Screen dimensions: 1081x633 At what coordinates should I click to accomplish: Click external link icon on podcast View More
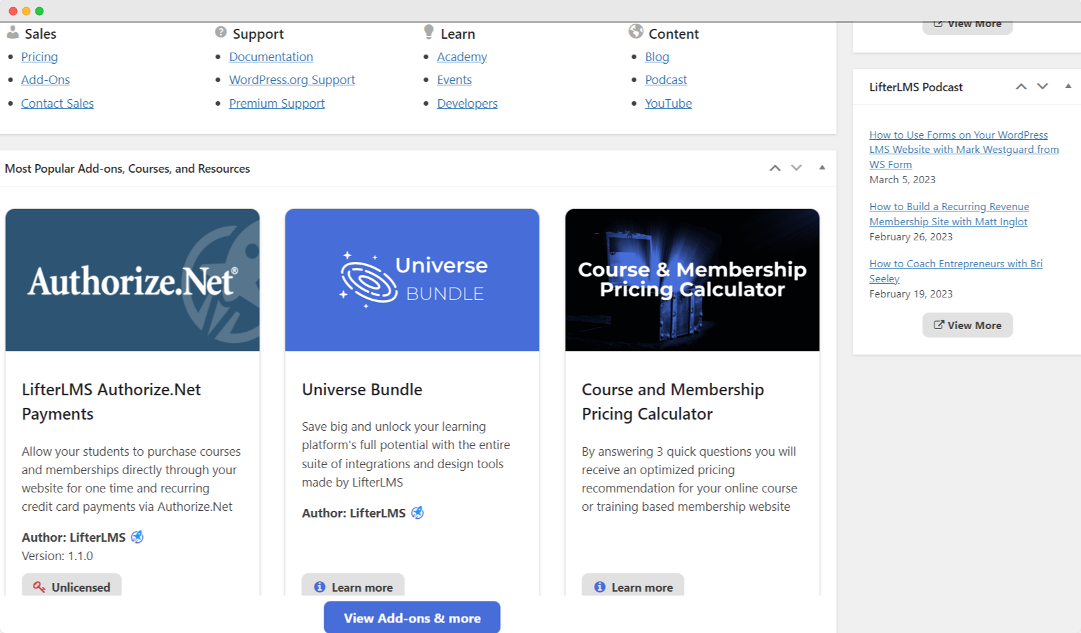pos(939,324)
